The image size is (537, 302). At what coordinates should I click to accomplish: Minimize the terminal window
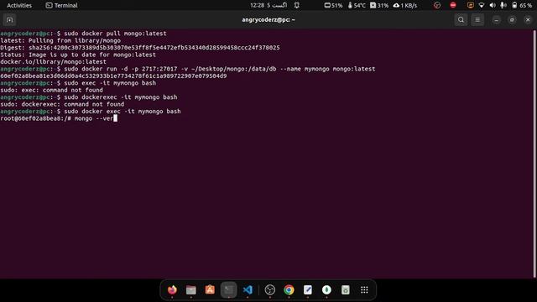[496, 20]
